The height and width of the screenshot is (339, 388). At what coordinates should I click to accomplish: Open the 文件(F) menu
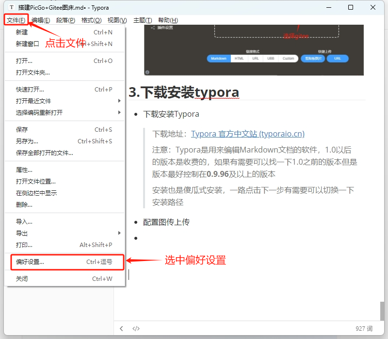[x=16, y=20]
